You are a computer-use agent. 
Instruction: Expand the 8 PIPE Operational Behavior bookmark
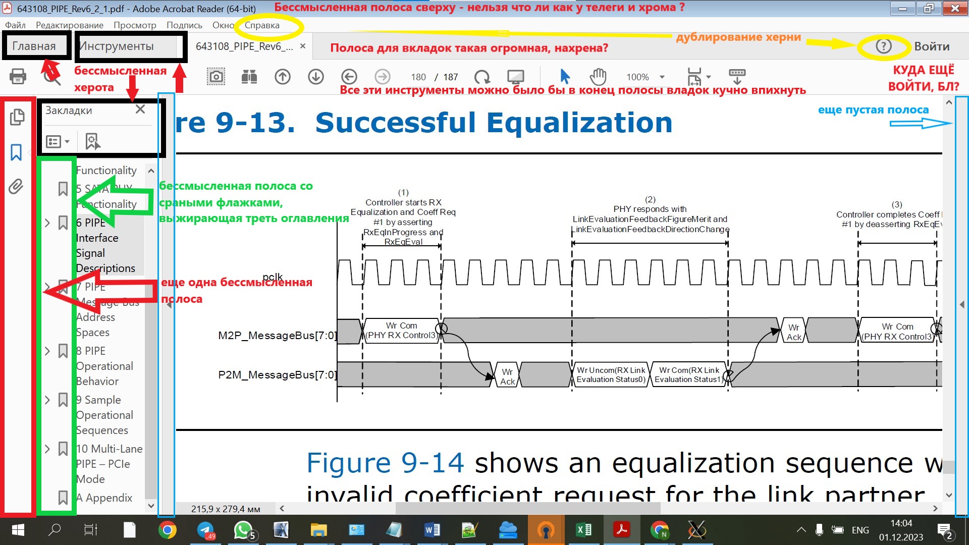pos(47,351)
